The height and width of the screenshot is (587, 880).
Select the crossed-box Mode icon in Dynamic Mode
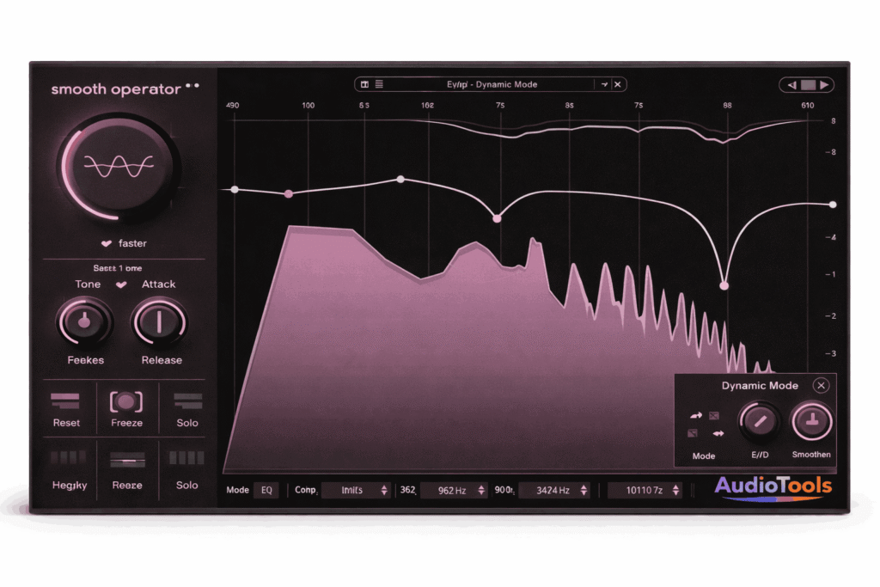pos(715,415)
